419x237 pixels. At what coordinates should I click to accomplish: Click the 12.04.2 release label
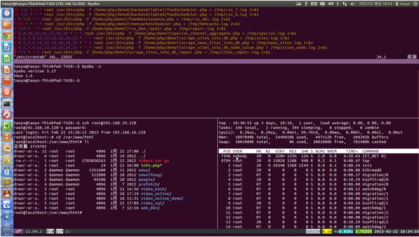33,231
